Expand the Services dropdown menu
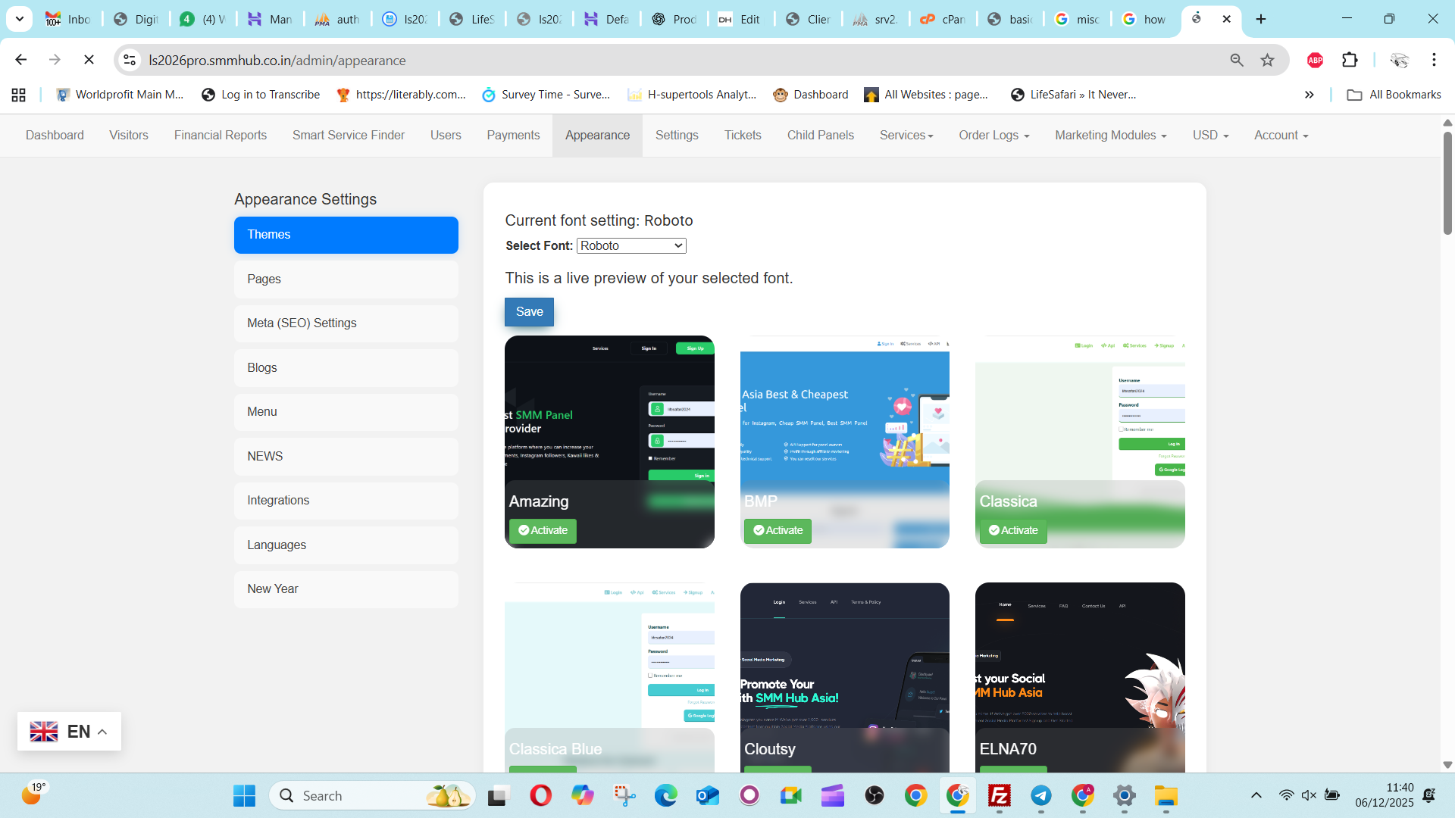This screenshot has width=1455, height=818. (x=906, y=136)
